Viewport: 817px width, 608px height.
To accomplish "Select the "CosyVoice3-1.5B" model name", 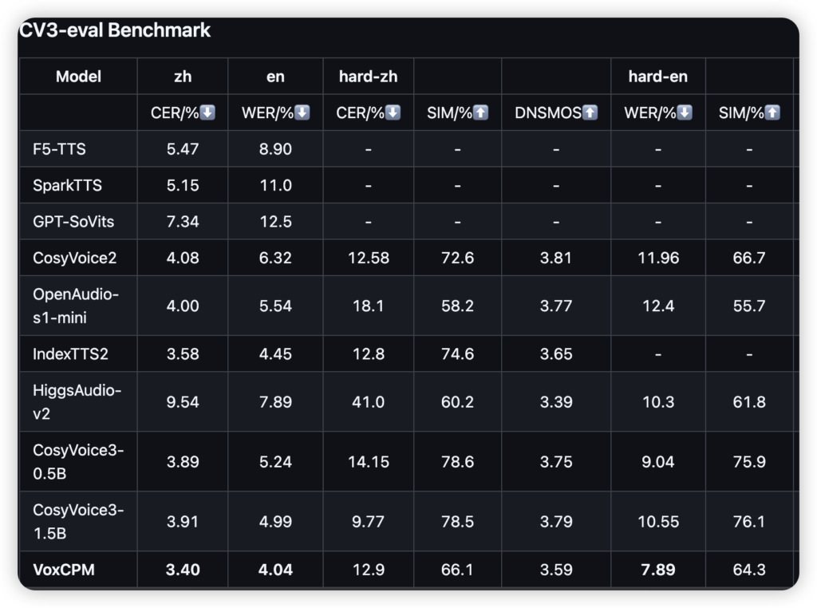I will click(78, 522).
